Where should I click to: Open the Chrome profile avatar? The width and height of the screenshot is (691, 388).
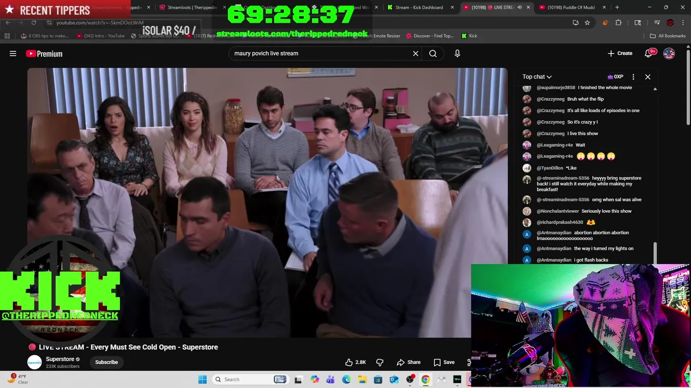(670, 23)
